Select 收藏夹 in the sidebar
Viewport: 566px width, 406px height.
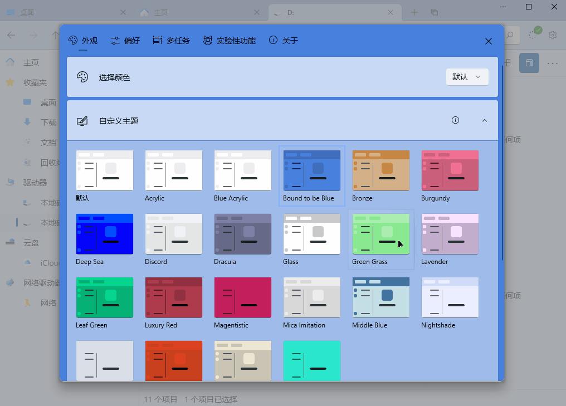(x=35, y=82)
